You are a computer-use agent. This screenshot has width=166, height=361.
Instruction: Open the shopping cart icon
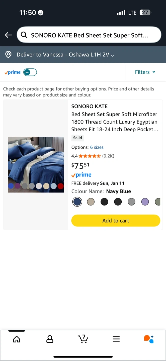click(83, 339)
